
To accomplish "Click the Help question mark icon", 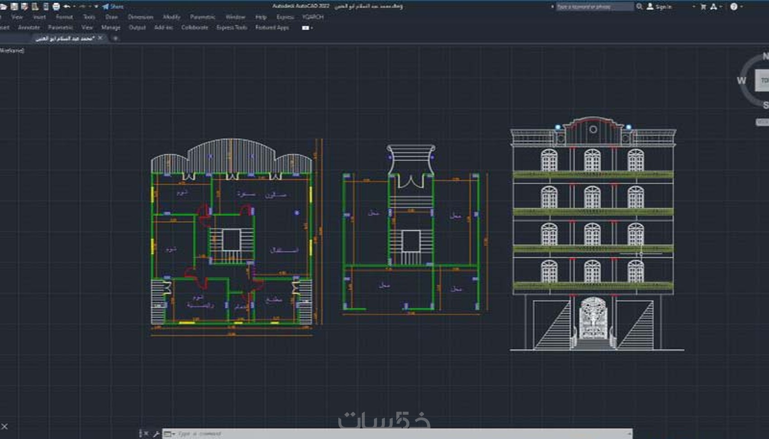I will 734,6.
